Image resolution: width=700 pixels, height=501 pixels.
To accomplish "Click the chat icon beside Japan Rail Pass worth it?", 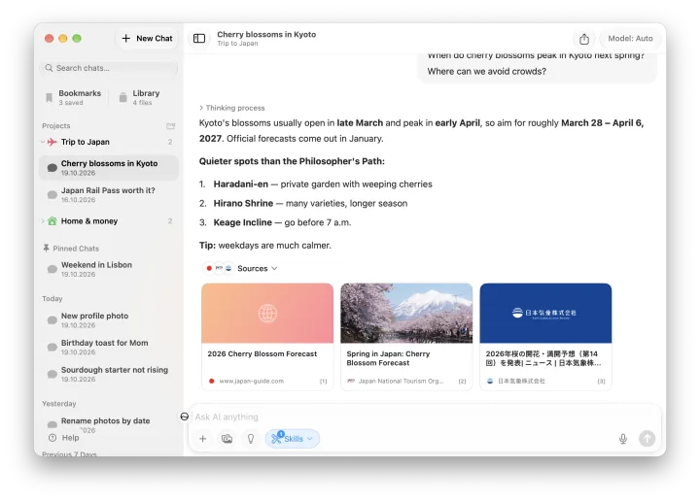I will tap(52, 195).
